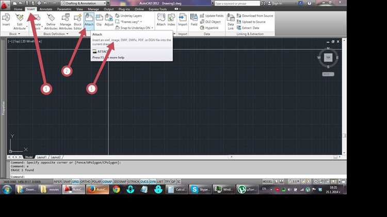Open the Plug-ins ribbon tab
Image resolution: width=387 pixels, height=217 pixels.
coord(124,9)
